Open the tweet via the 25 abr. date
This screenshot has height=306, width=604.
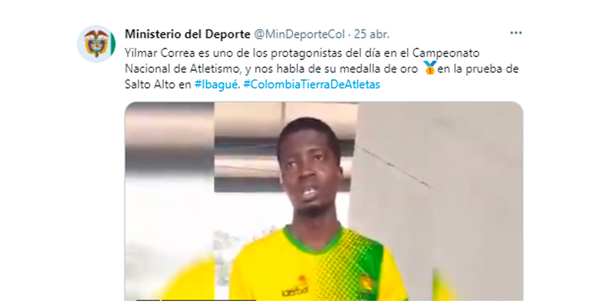tap(372, 34)
